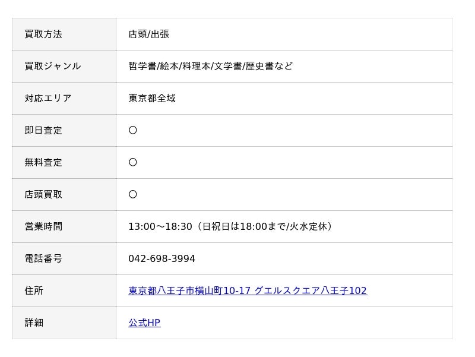Click the circle mark for 無料査定
This screenshot has width=475, height=357.
click(x=132, y=162)
